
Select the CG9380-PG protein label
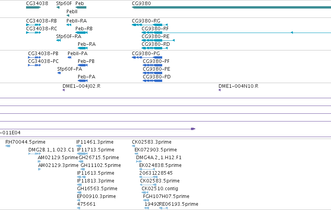(x=145, y=54)
